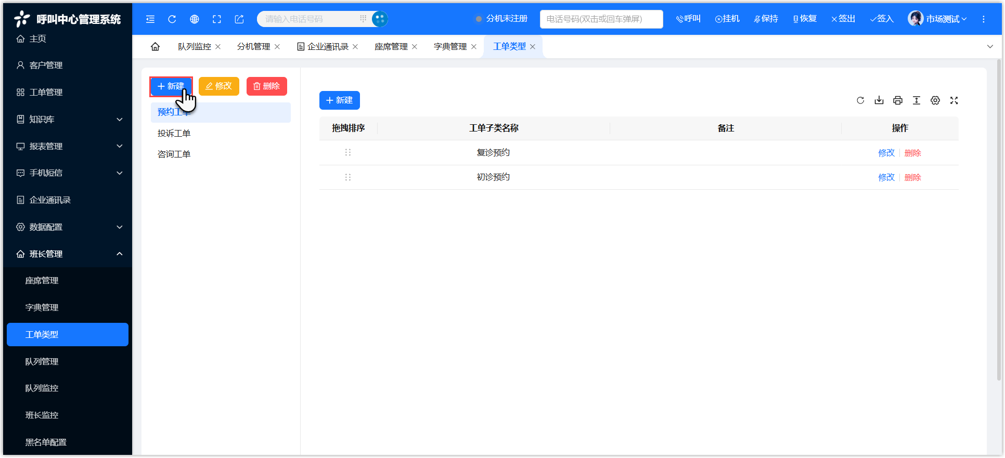The height and width of the screenshot is (458, 1005).
Task: Select 投诉工单 in the type list
Action: (174, 134)
